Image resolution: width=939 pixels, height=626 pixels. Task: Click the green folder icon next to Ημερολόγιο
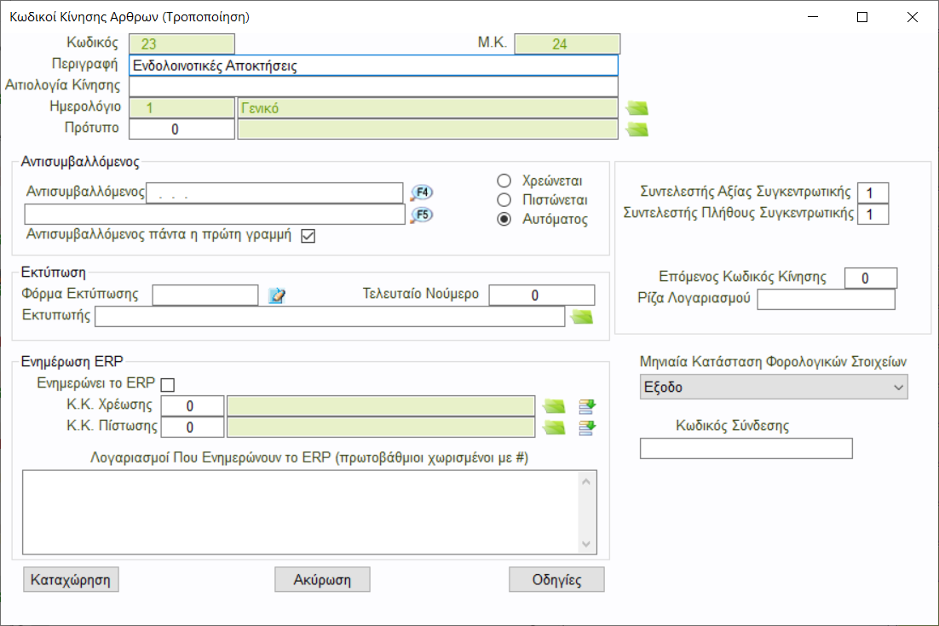[637, 108]
